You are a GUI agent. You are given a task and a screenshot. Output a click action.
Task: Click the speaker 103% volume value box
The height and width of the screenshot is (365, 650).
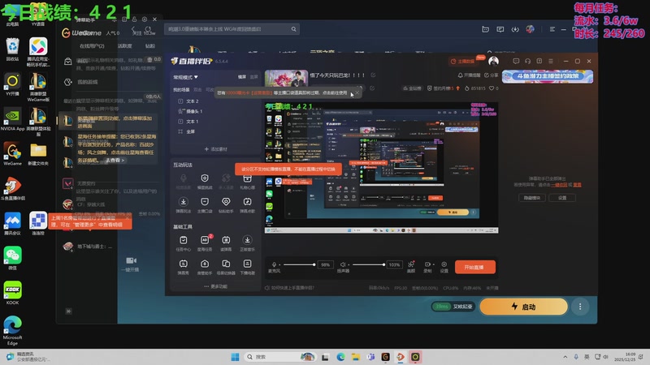(394, 265)
